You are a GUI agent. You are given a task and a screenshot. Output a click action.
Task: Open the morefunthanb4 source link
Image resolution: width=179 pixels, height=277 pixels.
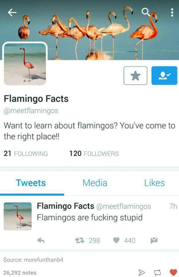coord(44,260)
